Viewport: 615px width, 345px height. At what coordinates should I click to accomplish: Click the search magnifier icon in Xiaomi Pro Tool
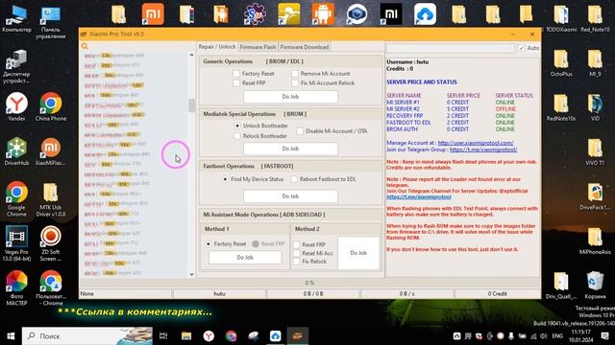coord(85,47)
